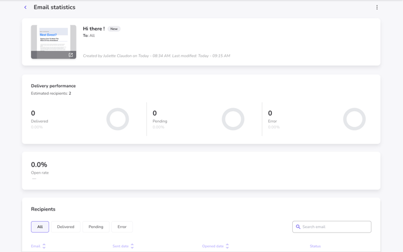Sort recipients by Email column arrows
The height and width of the screenshot is (252, 403).
[44, 246]
